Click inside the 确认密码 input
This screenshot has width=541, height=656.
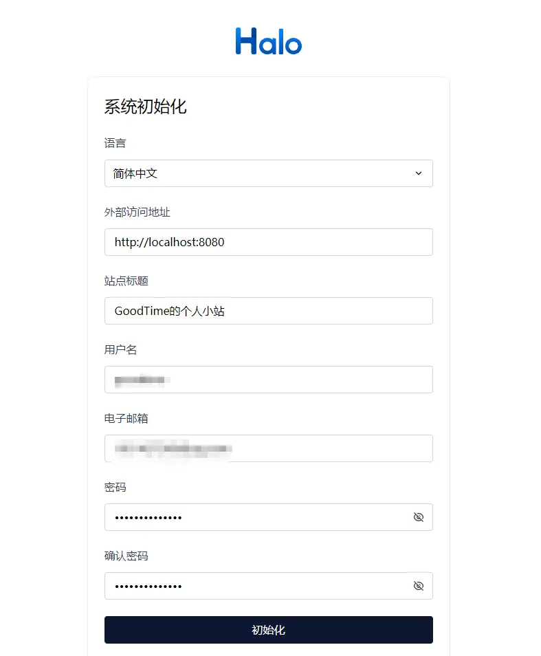[x=254, y=586]
